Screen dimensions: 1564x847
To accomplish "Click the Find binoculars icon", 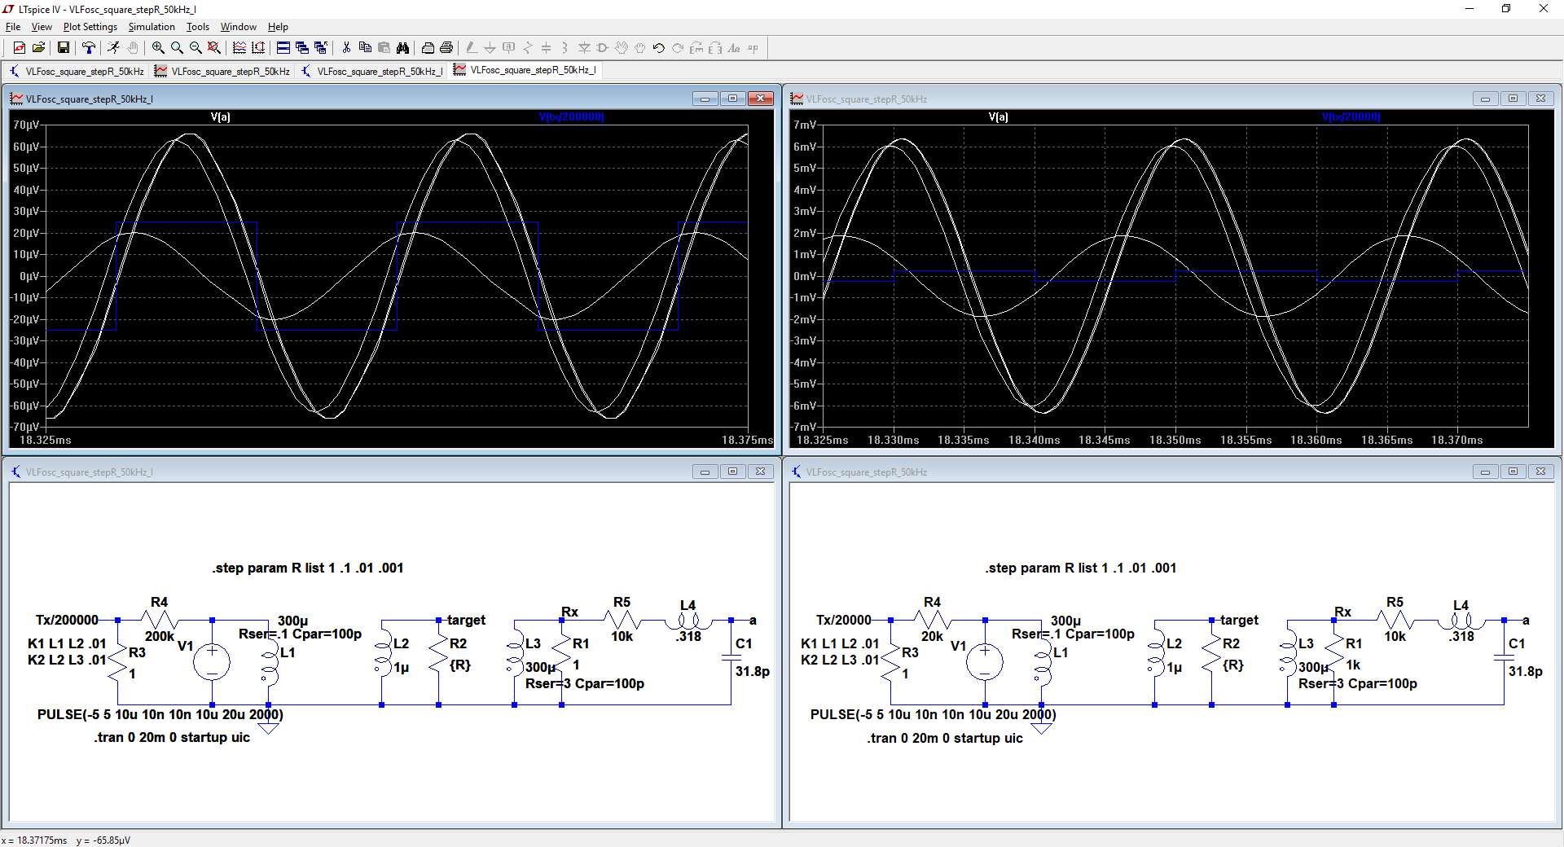I will [402, 48].
